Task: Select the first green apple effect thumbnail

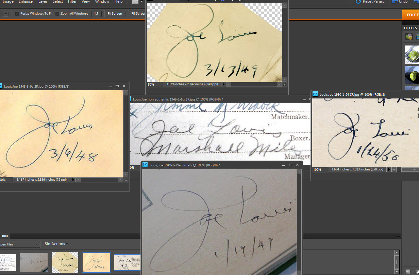Action: click(x=412, y=55)
